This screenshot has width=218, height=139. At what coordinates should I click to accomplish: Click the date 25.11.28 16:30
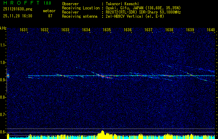[18, 16]
